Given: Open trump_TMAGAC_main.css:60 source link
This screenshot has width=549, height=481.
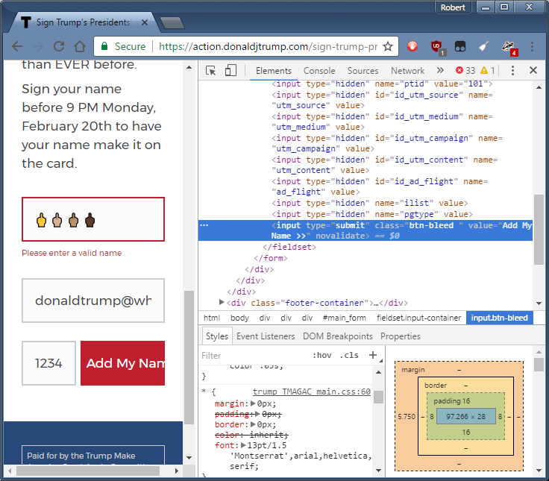Looking at the screenshot, I should (x=312, y=392).
